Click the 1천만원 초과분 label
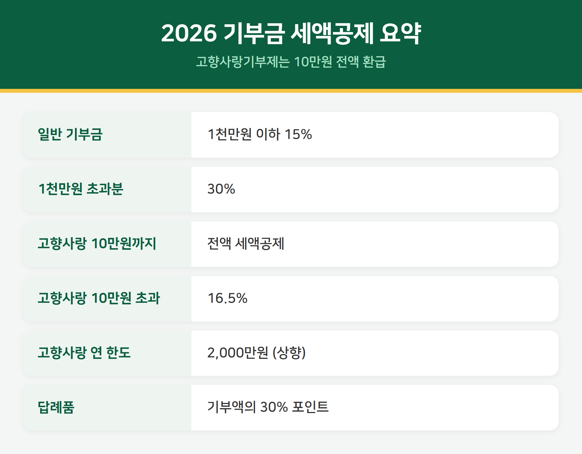This screenshot has height=454, width=582. point(81,189)
